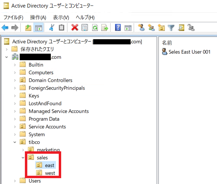The width and height of the screenshot is (217, 184).
Task: Toggle the show/hide console tree icon
Action: (x=39, y=28)
